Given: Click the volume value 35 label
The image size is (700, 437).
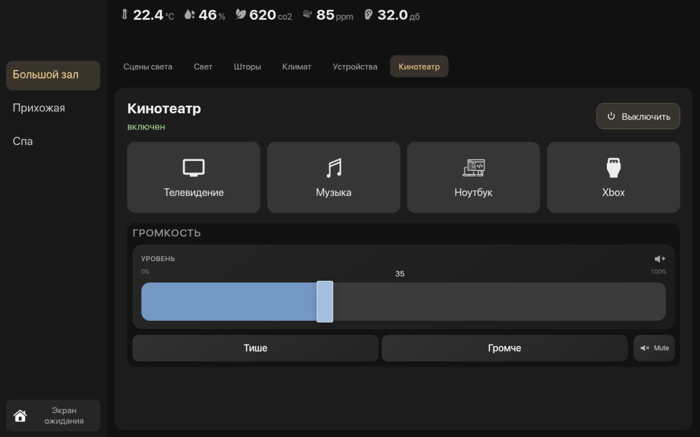Looking at the screenshot, I should pyautogui.click(x=400, y=274).
